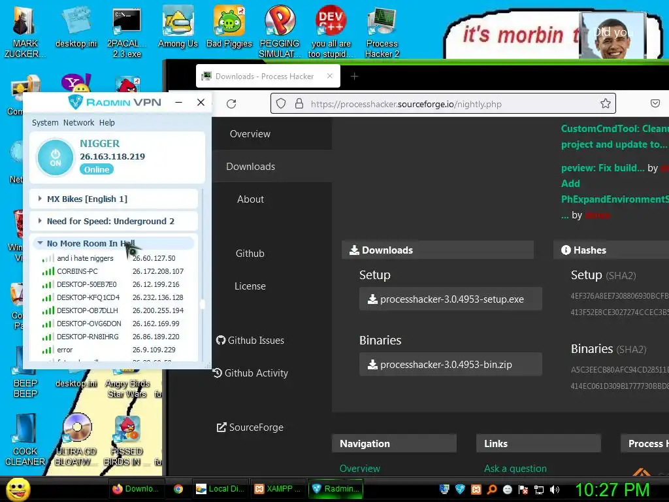Click the Pocket save icon in browser toolbar
The height and width of the screenshot is (502, 669).
[x=655, y=103]
